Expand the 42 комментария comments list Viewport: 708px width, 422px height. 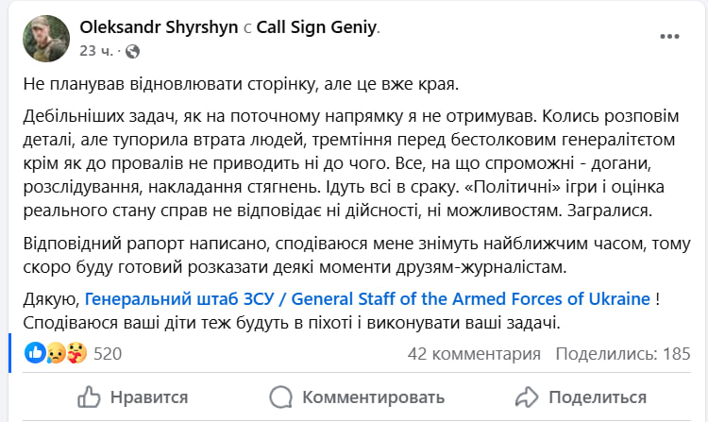point(474,354)
